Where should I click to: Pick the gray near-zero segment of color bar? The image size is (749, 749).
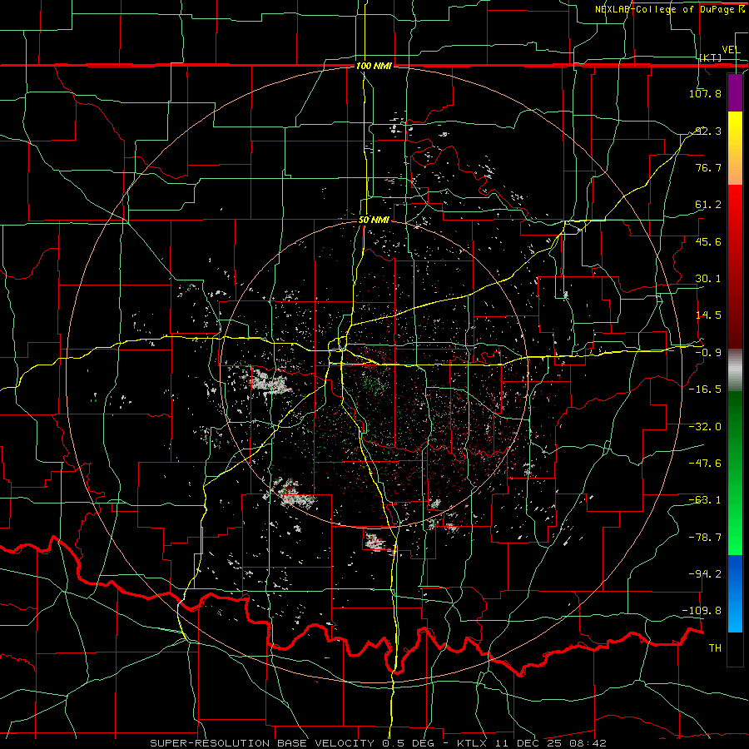tap(735, 370)
